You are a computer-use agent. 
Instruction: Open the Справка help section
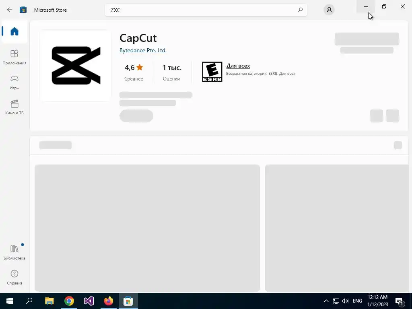coord(14,277)
